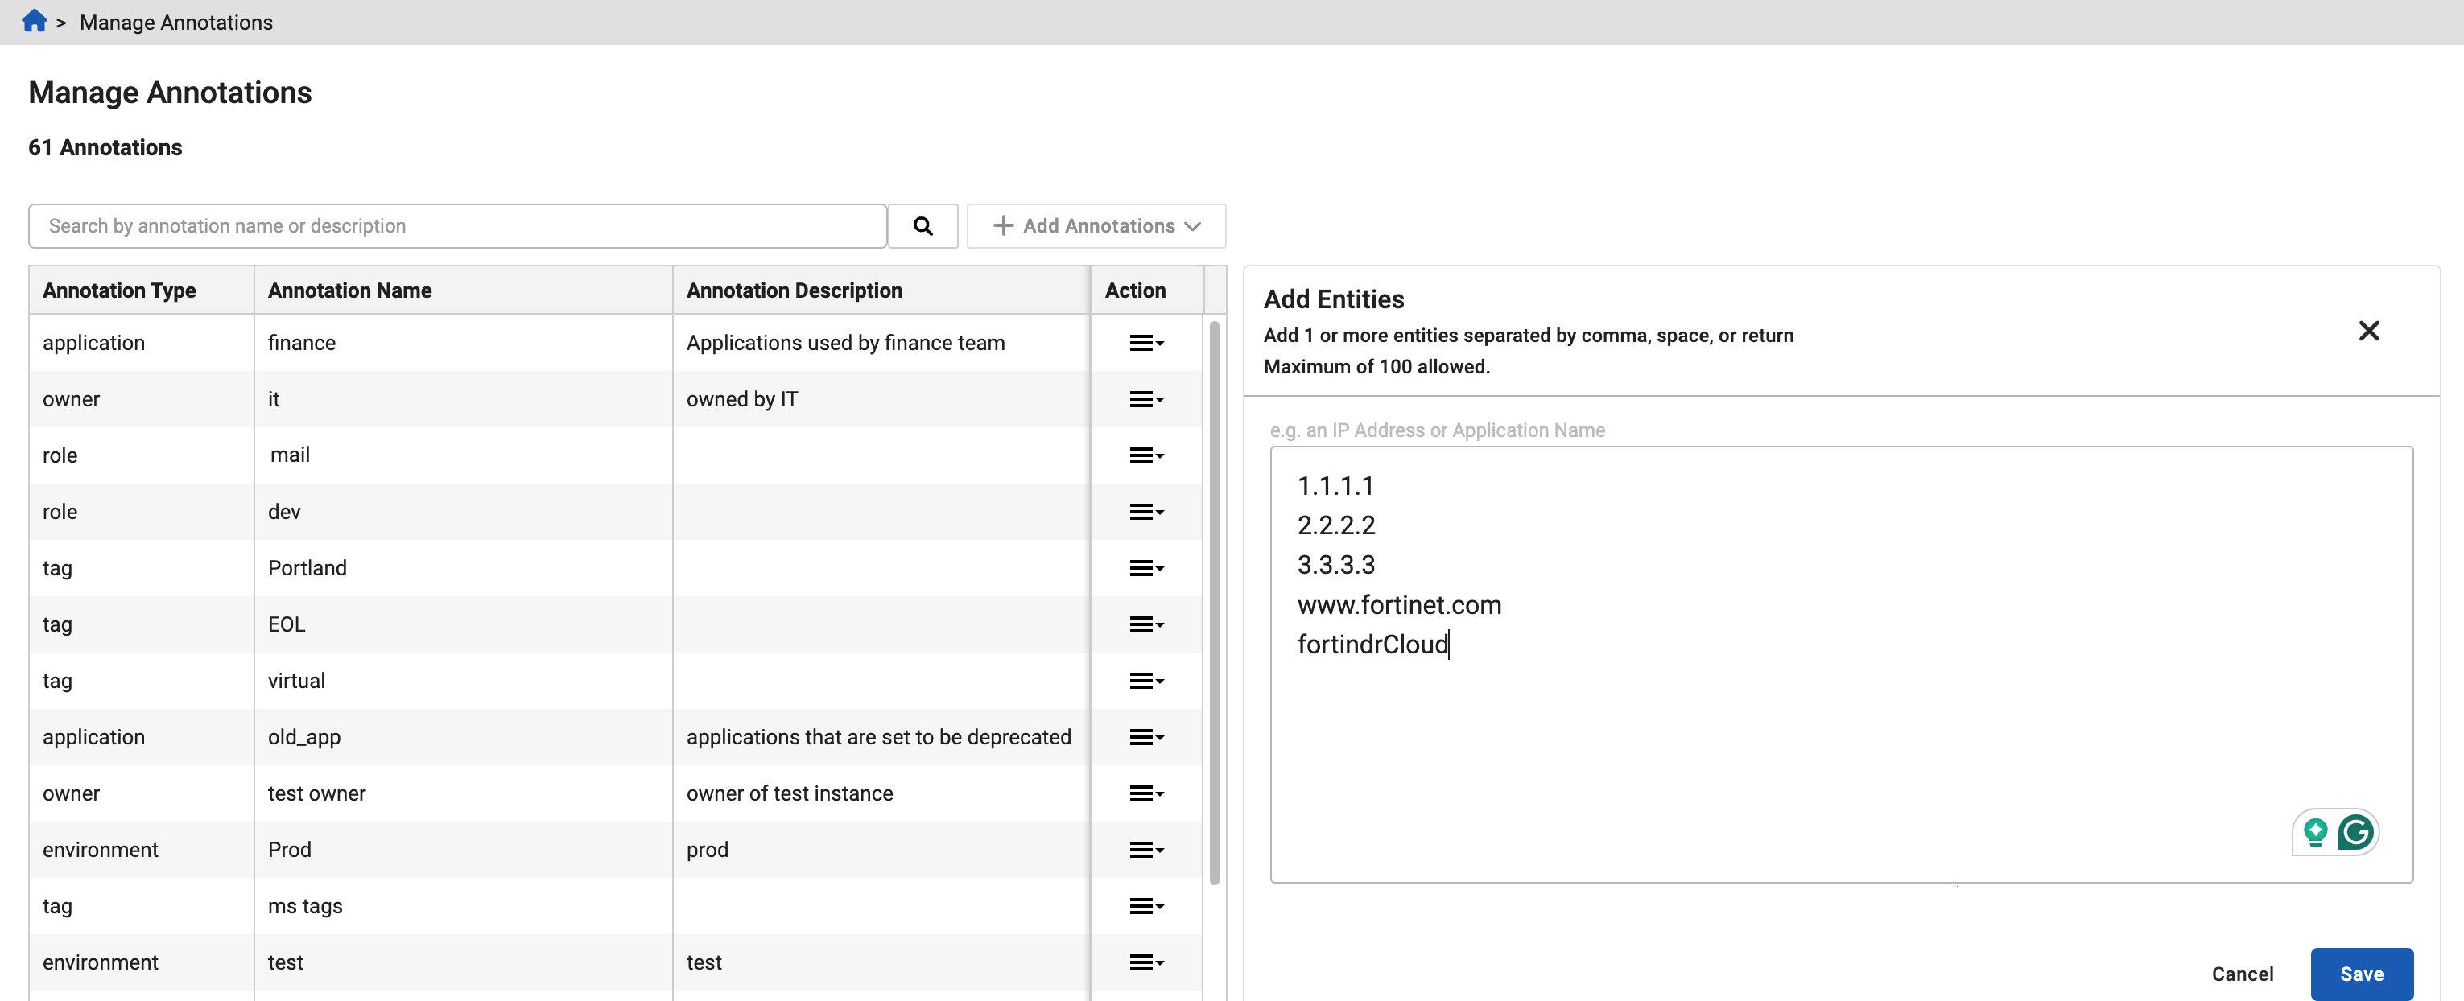Close the Add Entities panel
The image size is (2464, 1001).
2368,331
